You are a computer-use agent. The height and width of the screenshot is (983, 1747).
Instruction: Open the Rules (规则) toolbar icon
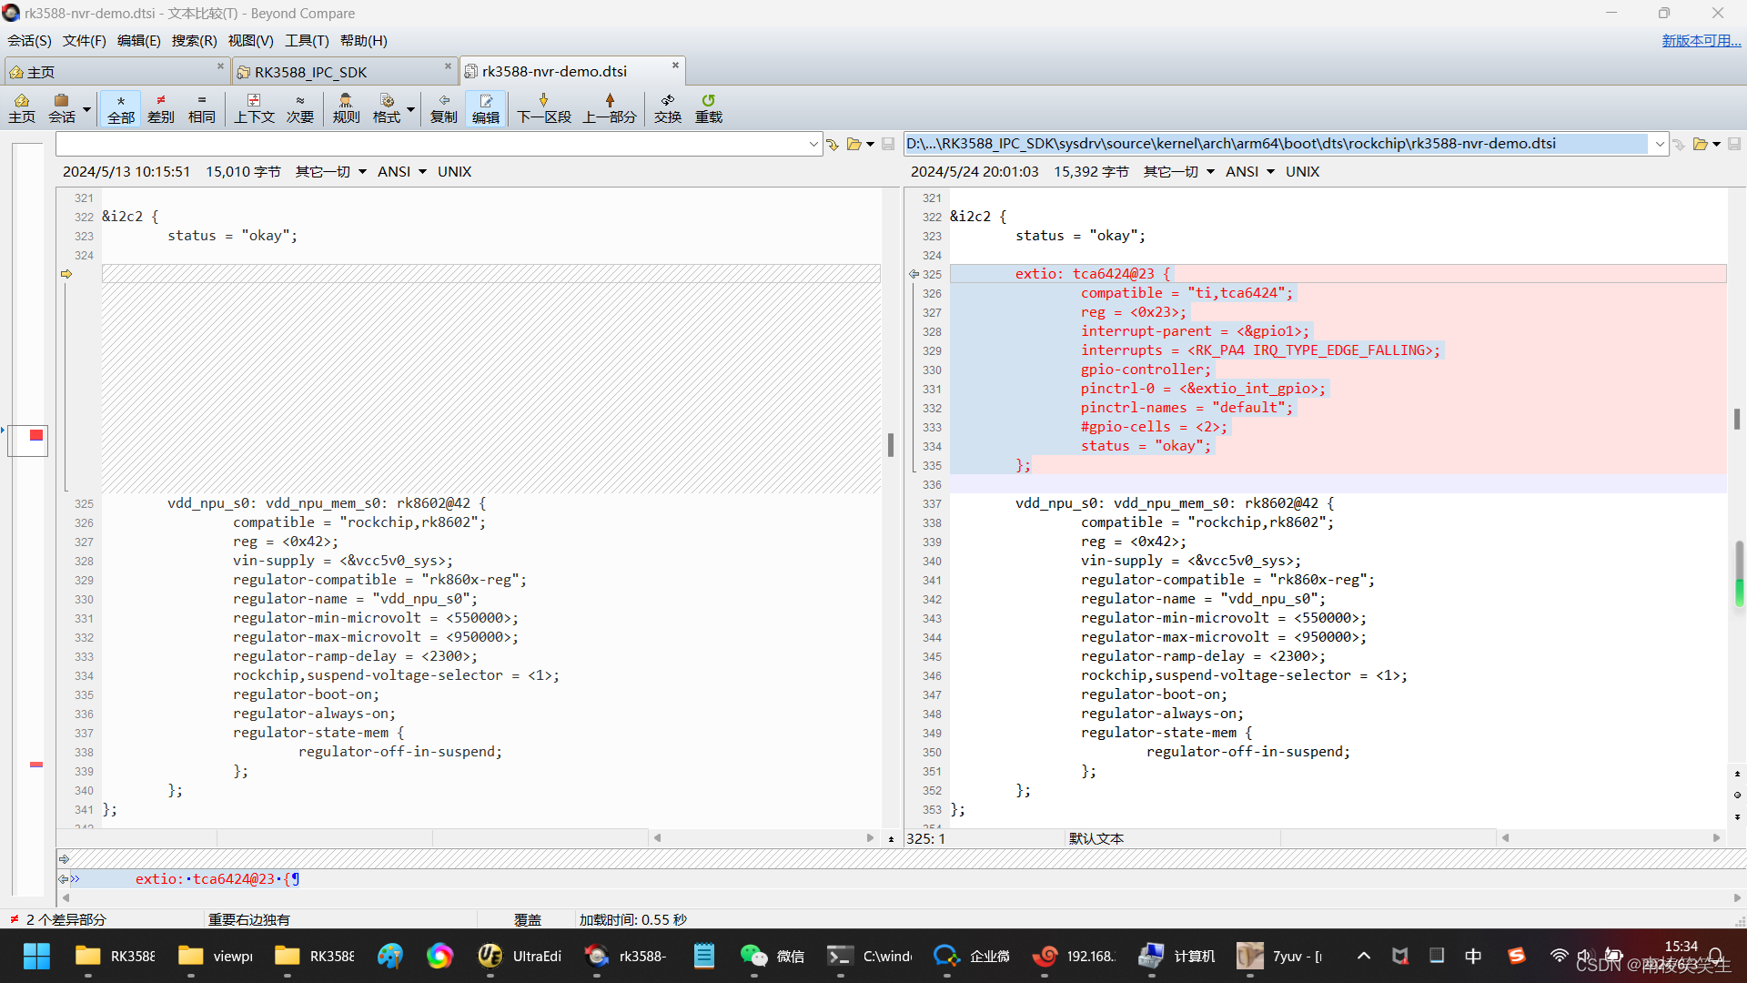[x=346, y=107]
